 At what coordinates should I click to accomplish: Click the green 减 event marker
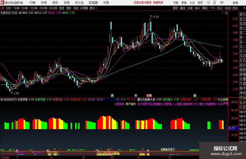click(195, 95)
